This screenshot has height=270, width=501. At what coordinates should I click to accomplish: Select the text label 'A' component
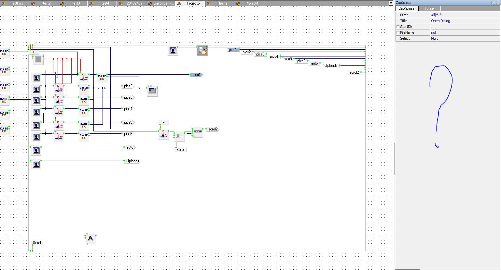click(90, 239)
